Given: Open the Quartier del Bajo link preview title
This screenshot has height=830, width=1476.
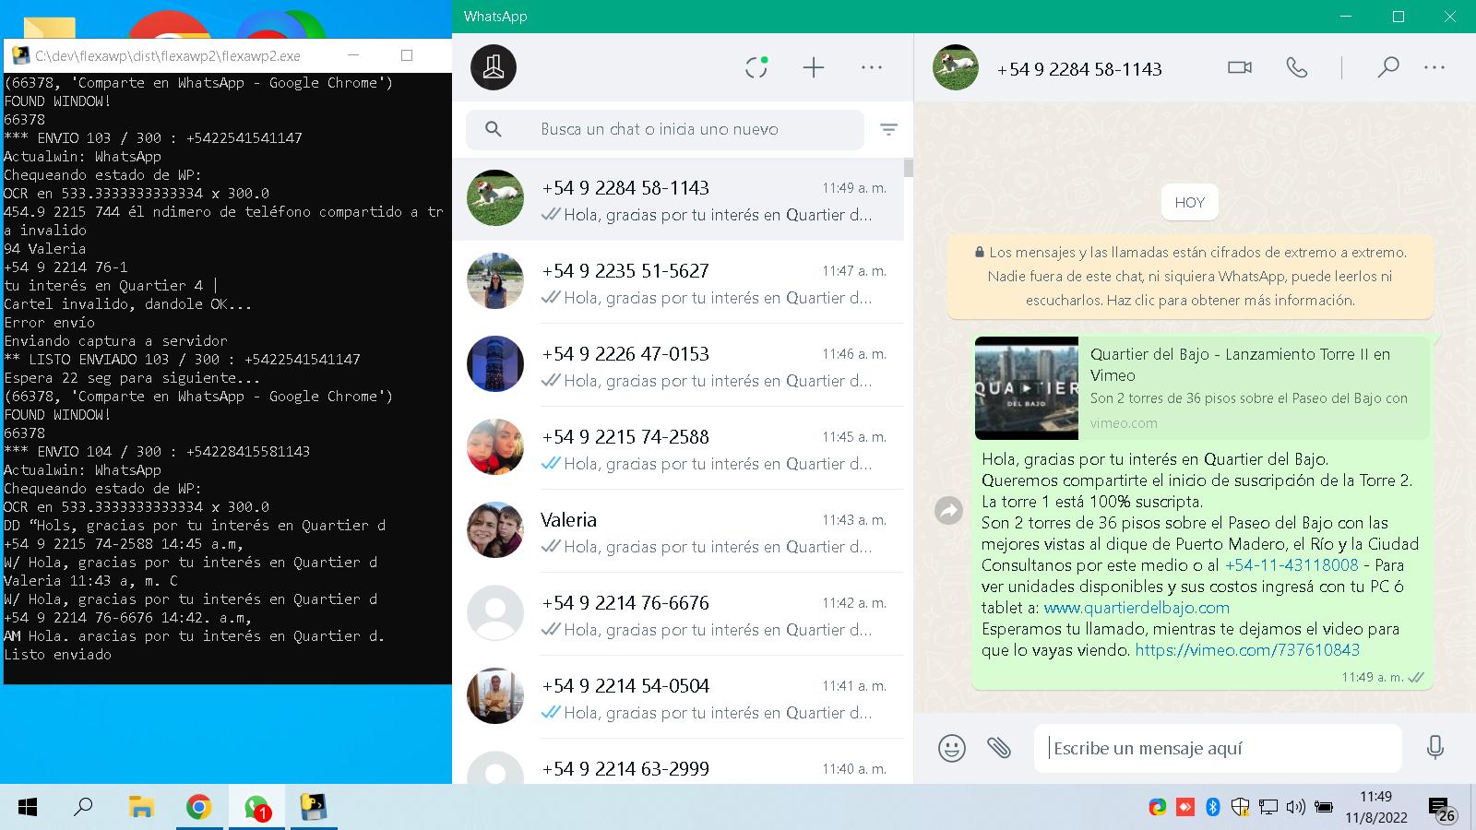Looking at the screenshot, I should [x=1240, y=364].
